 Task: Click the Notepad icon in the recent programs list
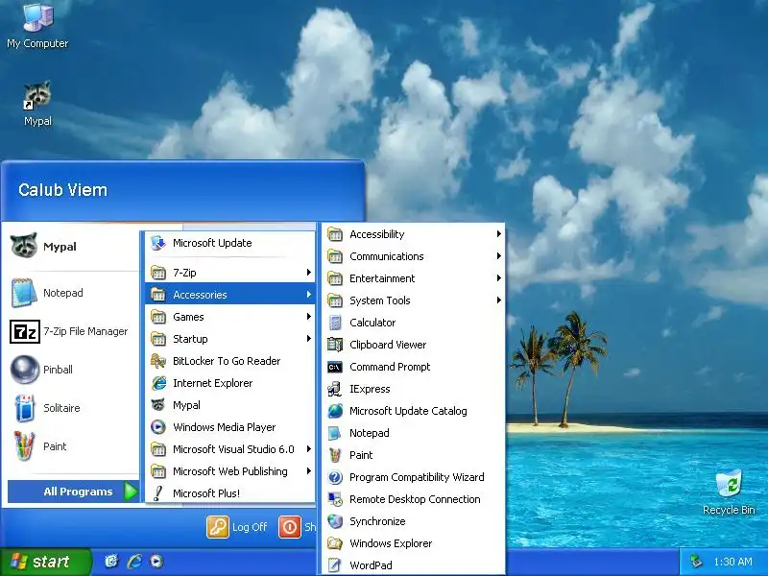pos(23,293)
